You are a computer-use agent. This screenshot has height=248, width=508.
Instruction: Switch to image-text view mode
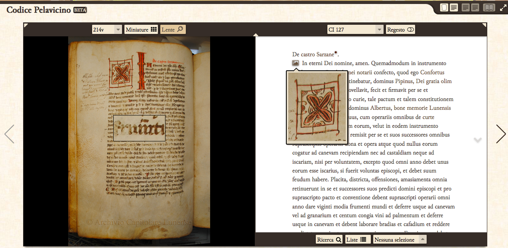[449, 8]
